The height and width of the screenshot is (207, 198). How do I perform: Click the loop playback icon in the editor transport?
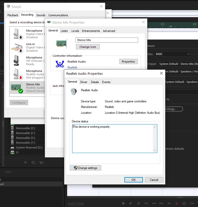184,203
